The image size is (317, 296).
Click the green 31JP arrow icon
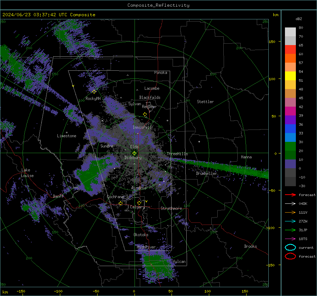(290, 230)
